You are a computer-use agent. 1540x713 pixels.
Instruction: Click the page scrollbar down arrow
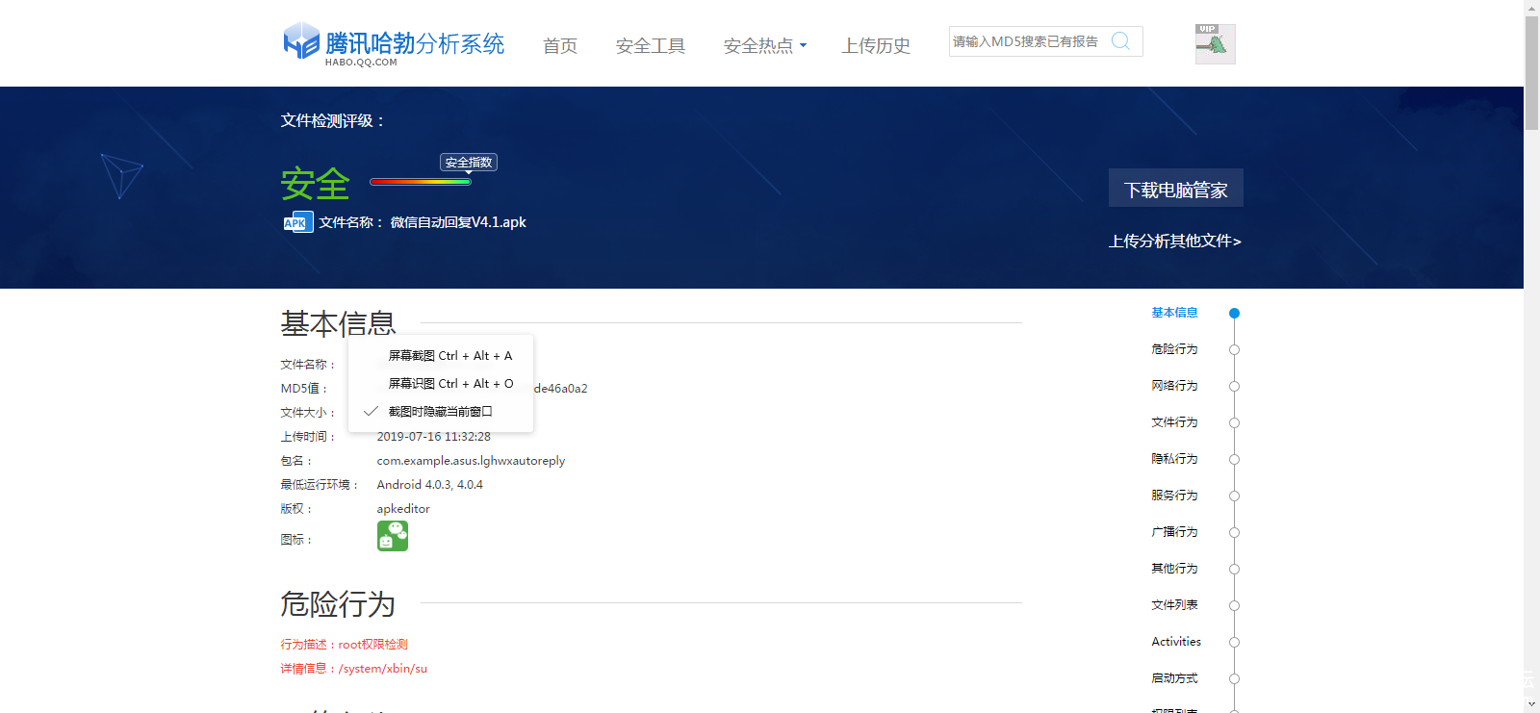[1531, 704]
